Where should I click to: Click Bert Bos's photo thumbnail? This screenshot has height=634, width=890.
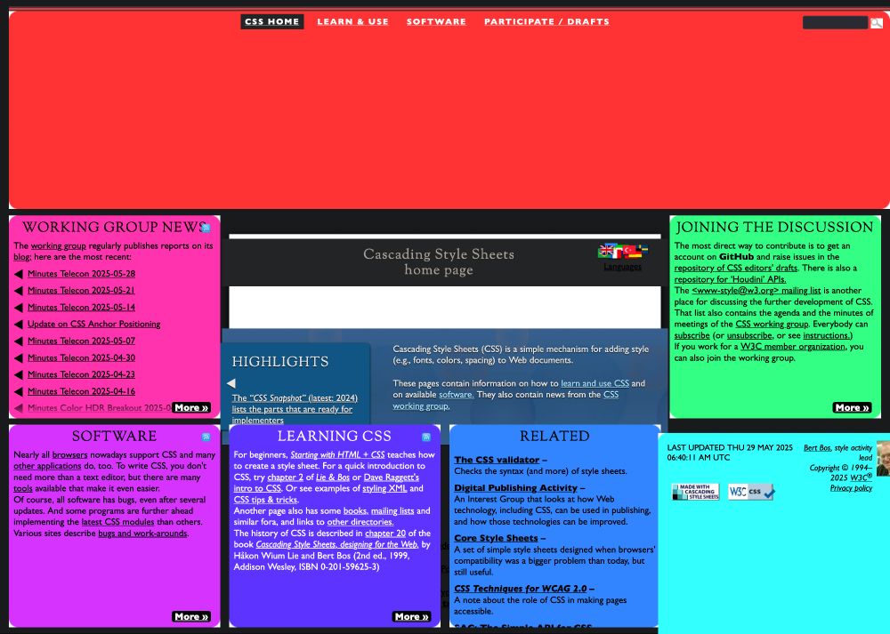883,458
